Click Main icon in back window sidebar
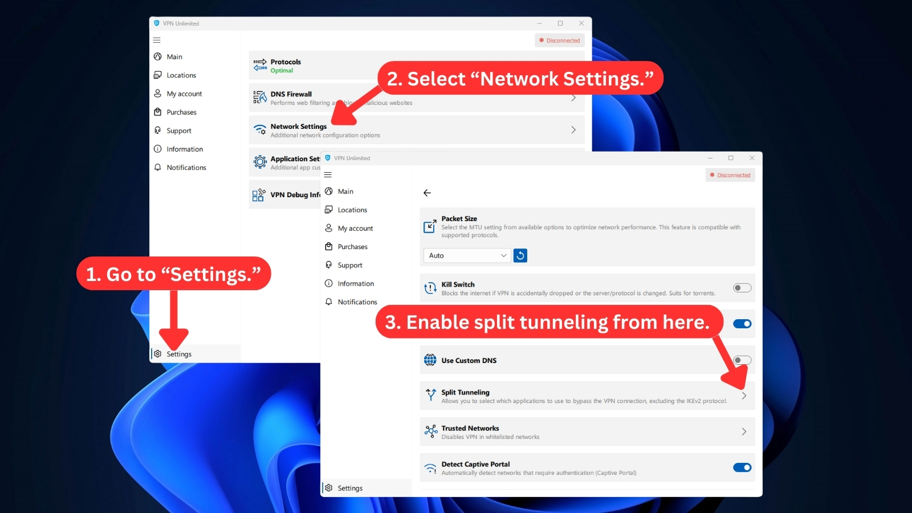The height and width of the screenshot is (513, 912). tap(158, 56)
